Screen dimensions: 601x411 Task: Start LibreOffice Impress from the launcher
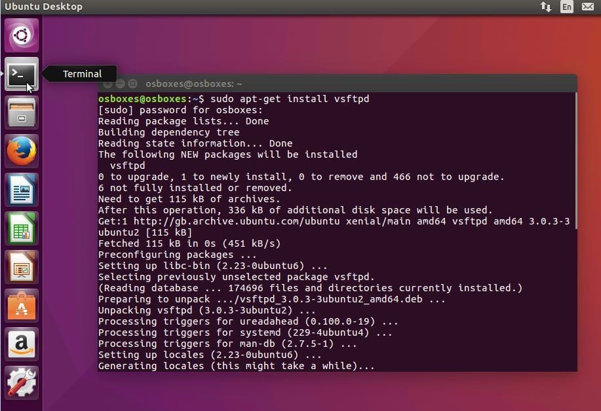[20, 267]
